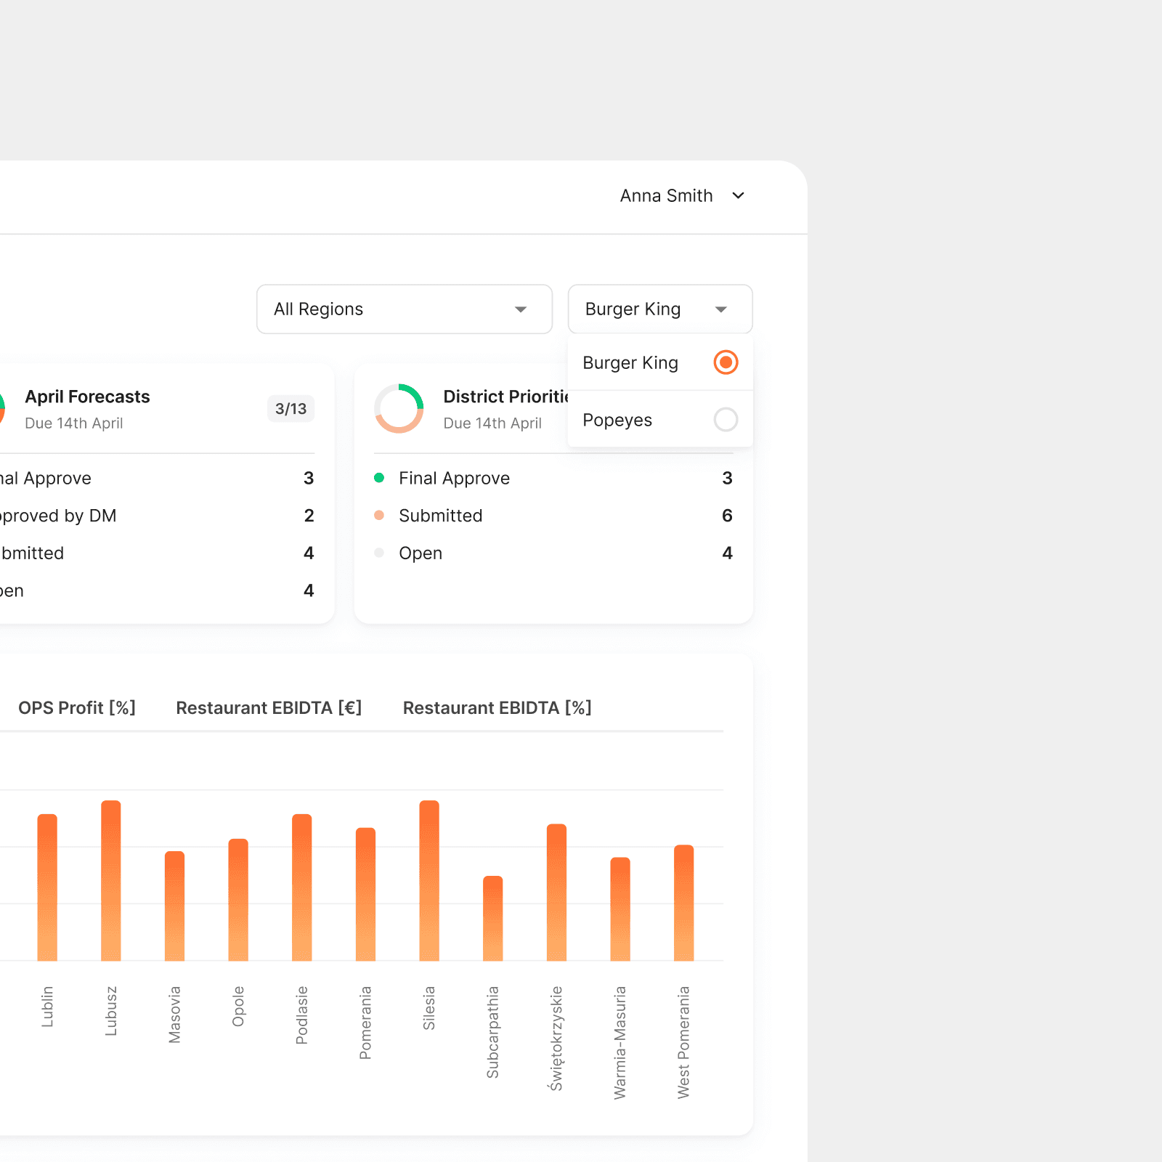Open the Anna Smith user menu
The image size is (1162, 1162).
pos(682,195)
